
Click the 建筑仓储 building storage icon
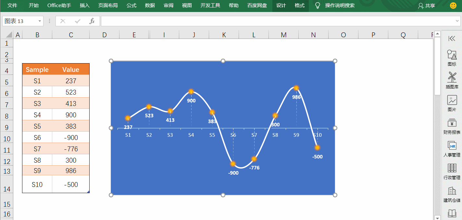(x=452, y=191)
